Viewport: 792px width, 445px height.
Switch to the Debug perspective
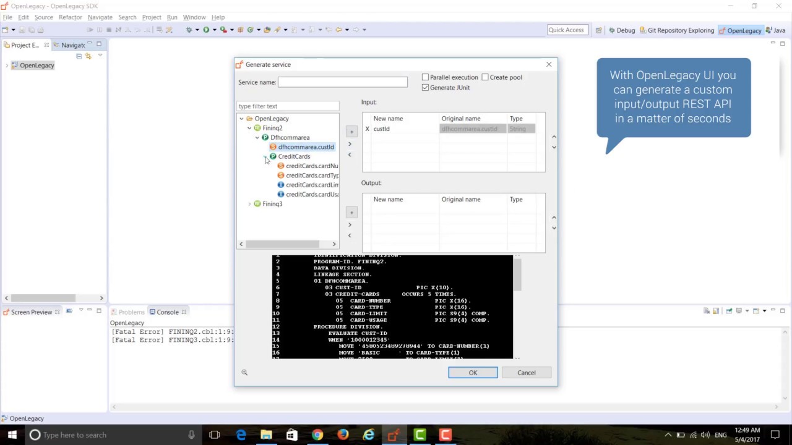pos(621,30)
